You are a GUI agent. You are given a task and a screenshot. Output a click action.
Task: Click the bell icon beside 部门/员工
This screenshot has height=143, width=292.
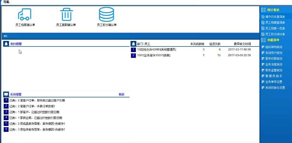(x=133, y=44)
